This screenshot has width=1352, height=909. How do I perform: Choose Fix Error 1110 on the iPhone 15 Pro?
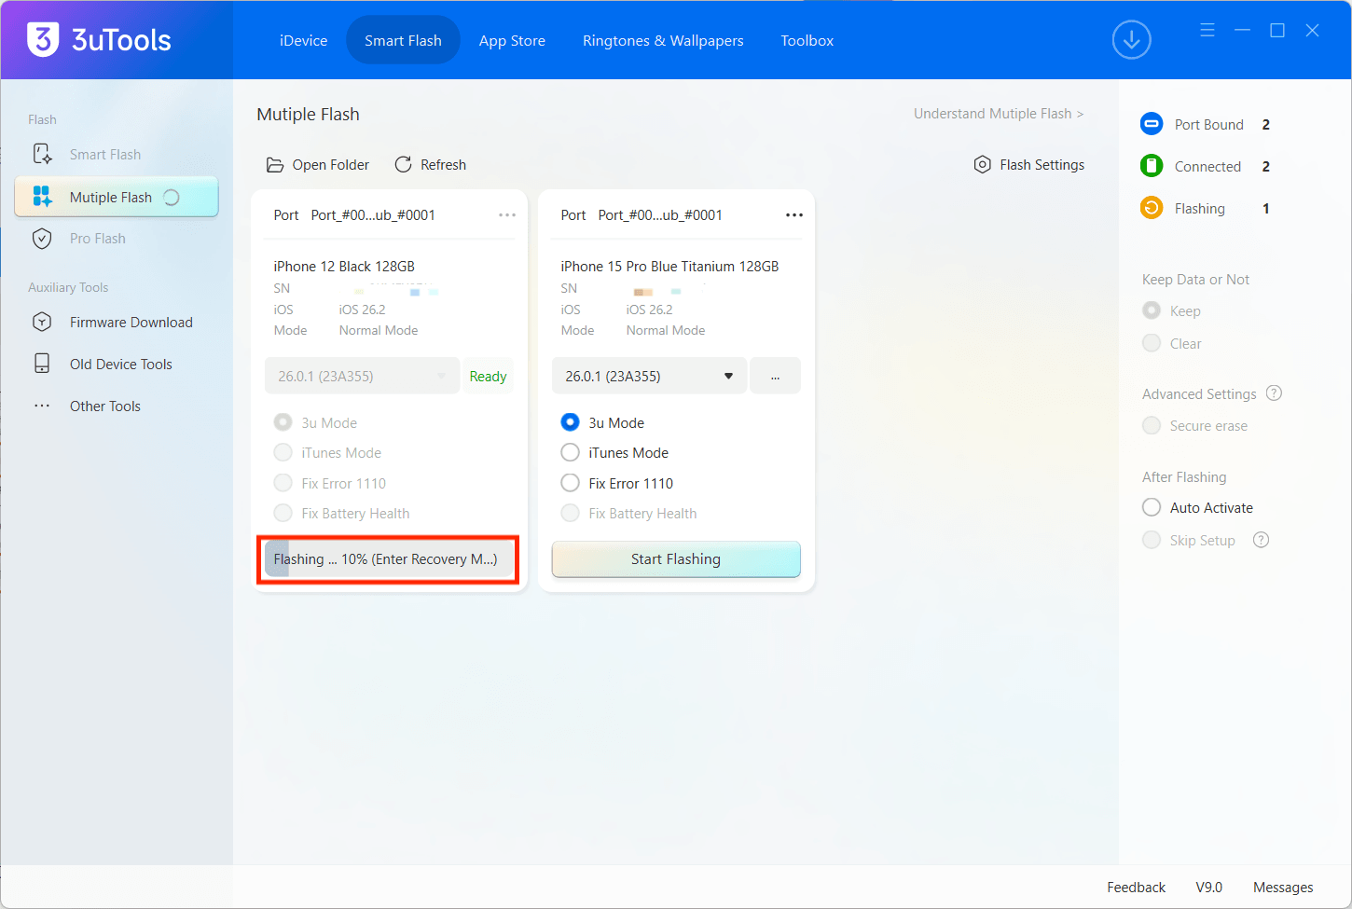click(570, 483)
